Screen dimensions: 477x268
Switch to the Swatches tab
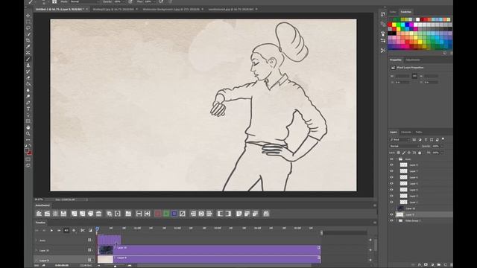coord(405,12)
